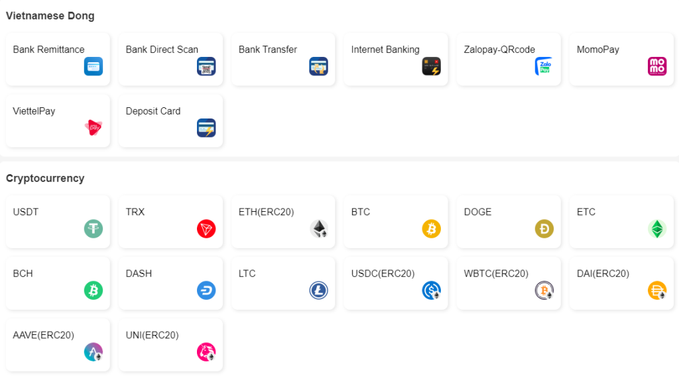Click the USDT Tether coin icon
Image resolution: width=679 pixels, height=376 pixels.
[x=93, y=229]
